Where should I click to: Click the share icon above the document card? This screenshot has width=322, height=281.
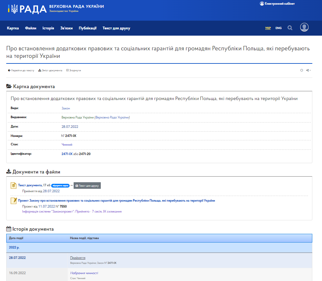307,70
